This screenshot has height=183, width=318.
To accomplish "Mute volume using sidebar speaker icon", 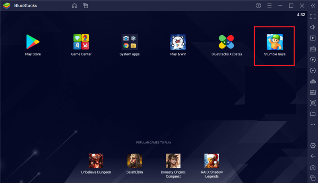I will pyautogui.click(x=313, y=27).
